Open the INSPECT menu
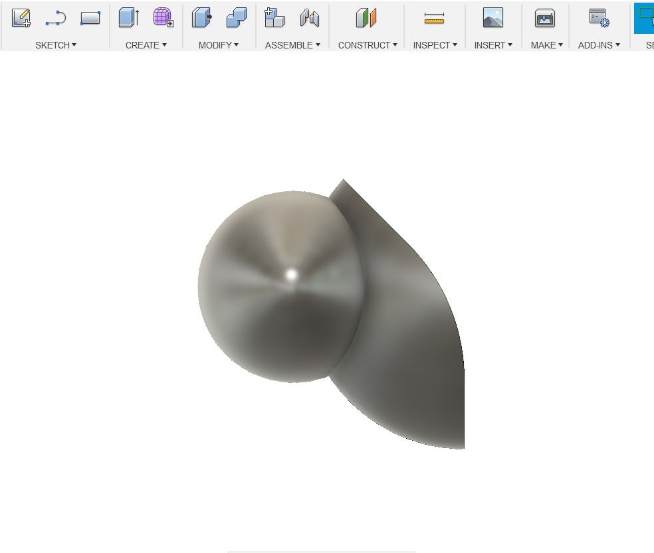The height and width of the screenshot is (553, 654). (x=435, y=45)
